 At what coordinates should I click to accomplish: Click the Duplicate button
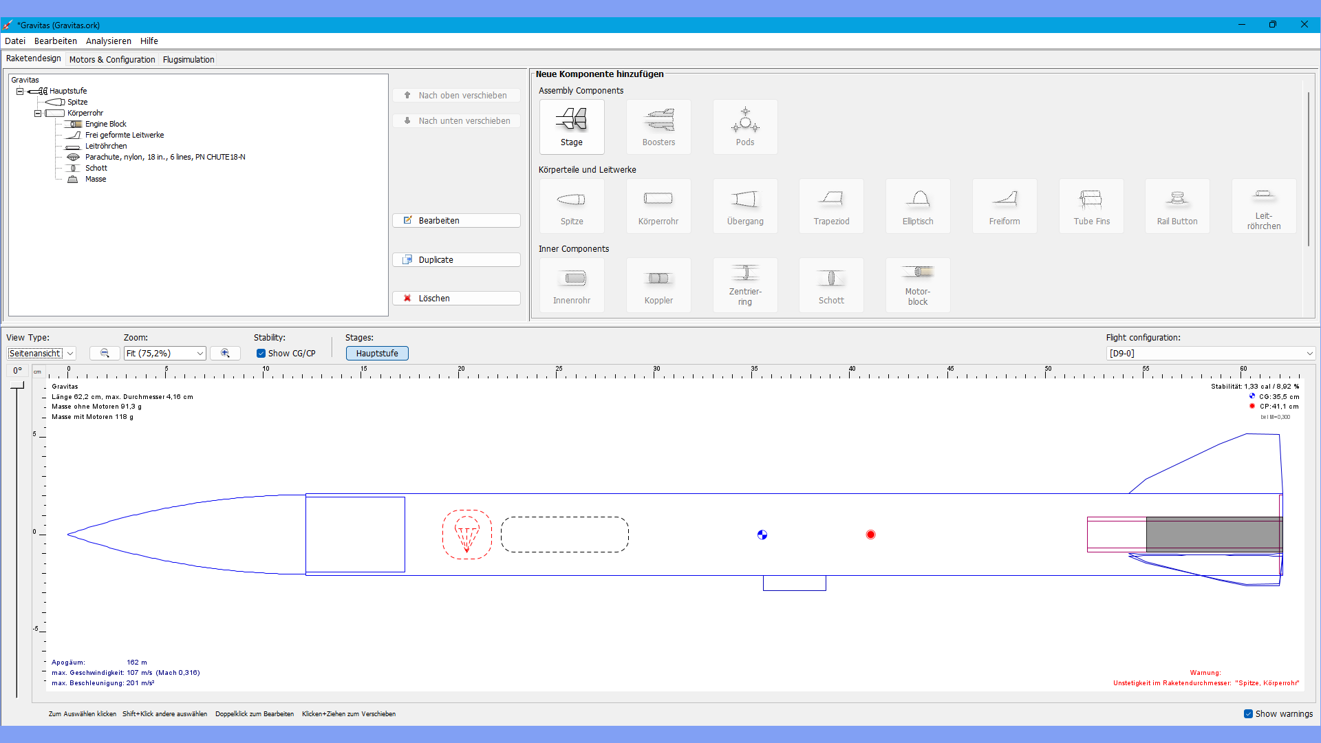pos(456,259)
